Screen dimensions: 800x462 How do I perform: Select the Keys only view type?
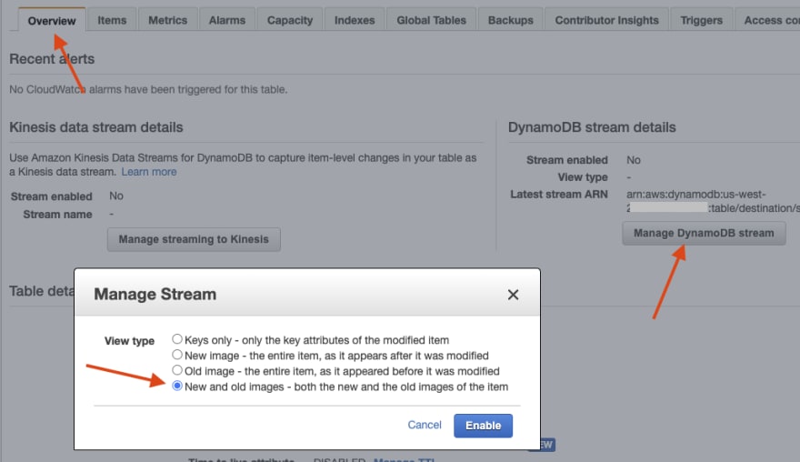[177, 339]
